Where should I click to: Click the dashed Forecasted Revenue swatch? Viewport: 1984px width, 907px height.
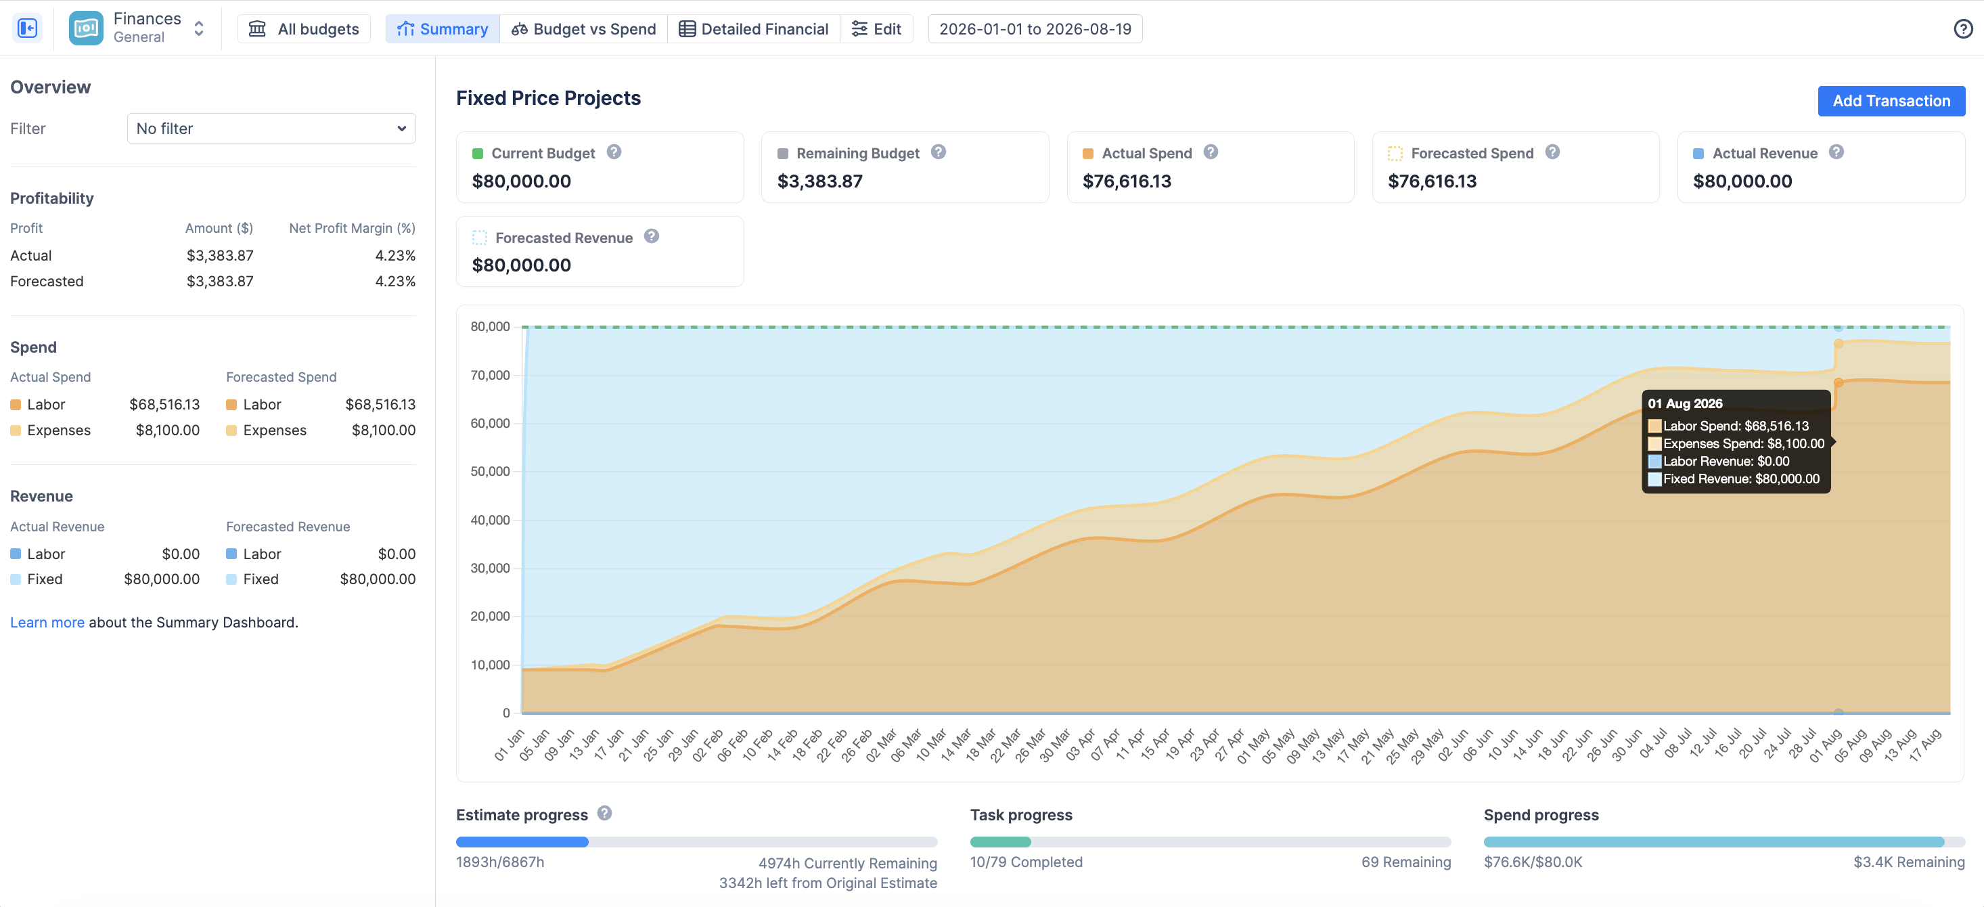click(480, 238)
